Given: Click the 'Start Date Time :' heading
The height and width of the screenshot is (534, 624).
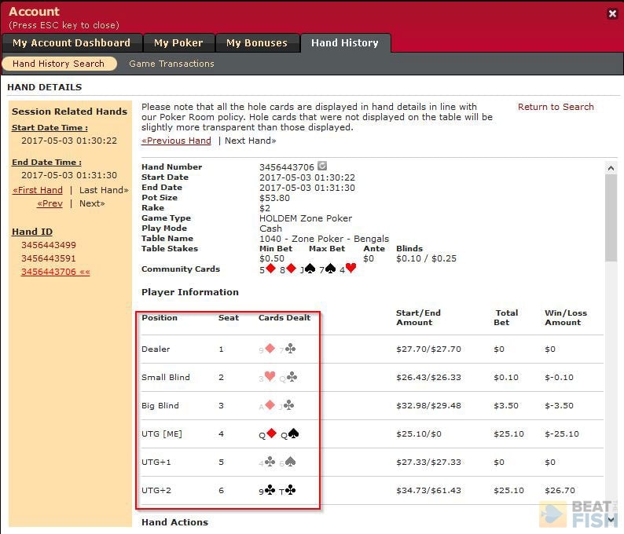Looking at the screenshot, I should point(50,128).
